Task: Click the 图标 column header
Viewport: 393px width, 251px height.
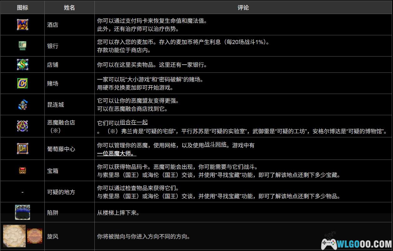Action: pos(23,7)
